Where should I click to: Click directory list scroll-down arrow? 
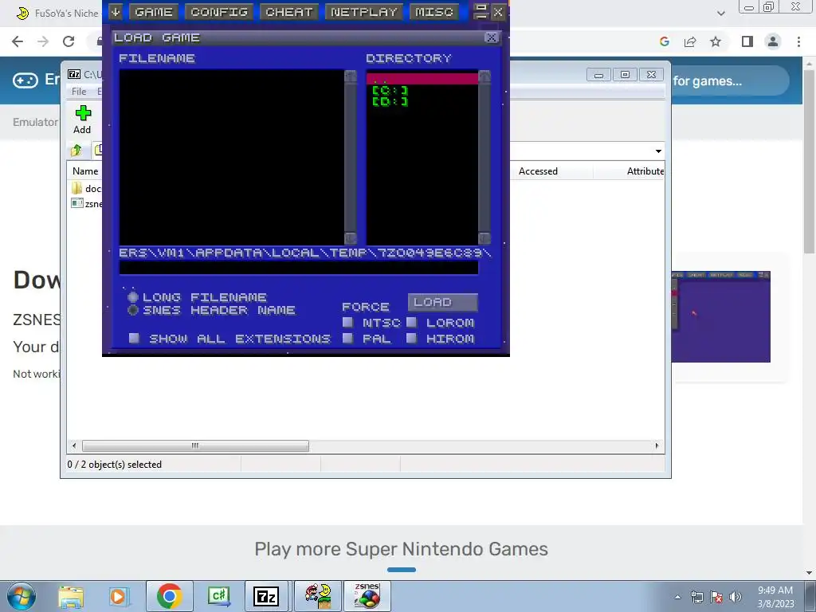tap(484, 238)
